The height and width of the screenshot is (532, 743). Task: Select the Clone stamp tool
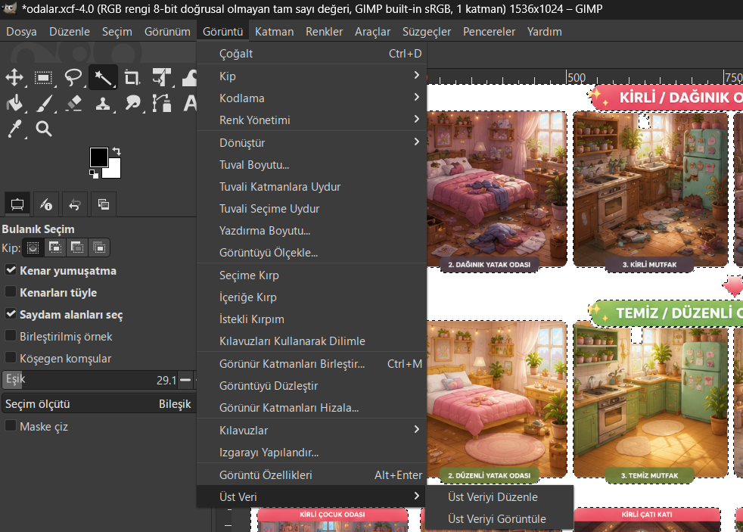pyautogui.click(x=103, y=103)
